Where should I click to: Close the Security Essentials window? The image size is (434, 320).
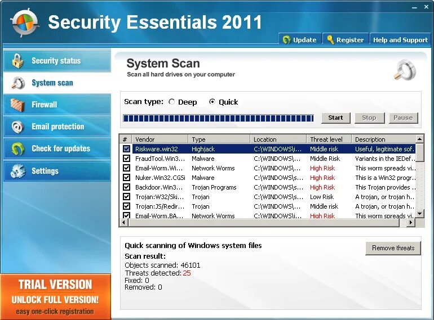[427, 7]
